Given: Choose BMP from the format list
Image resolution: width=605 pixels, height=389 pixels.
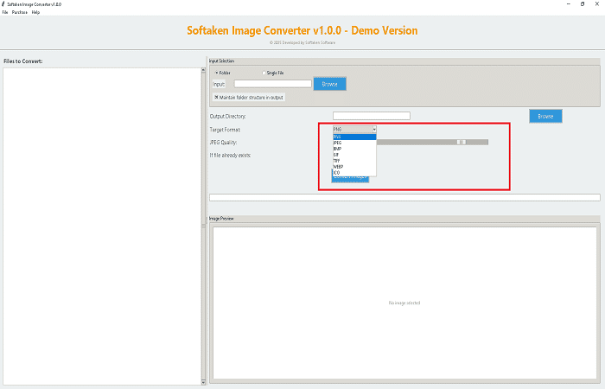Looking at the screenshot, I should tap(354, 149).
